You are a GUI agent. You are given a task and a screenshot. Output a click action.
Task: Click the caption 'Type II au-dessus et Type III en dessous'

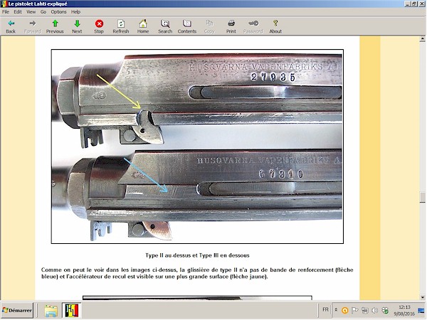pos(197,255)
